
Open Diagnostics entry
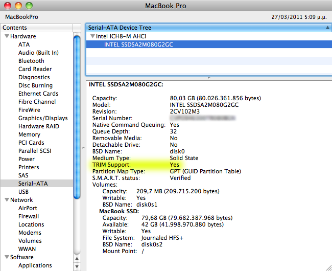34,77
